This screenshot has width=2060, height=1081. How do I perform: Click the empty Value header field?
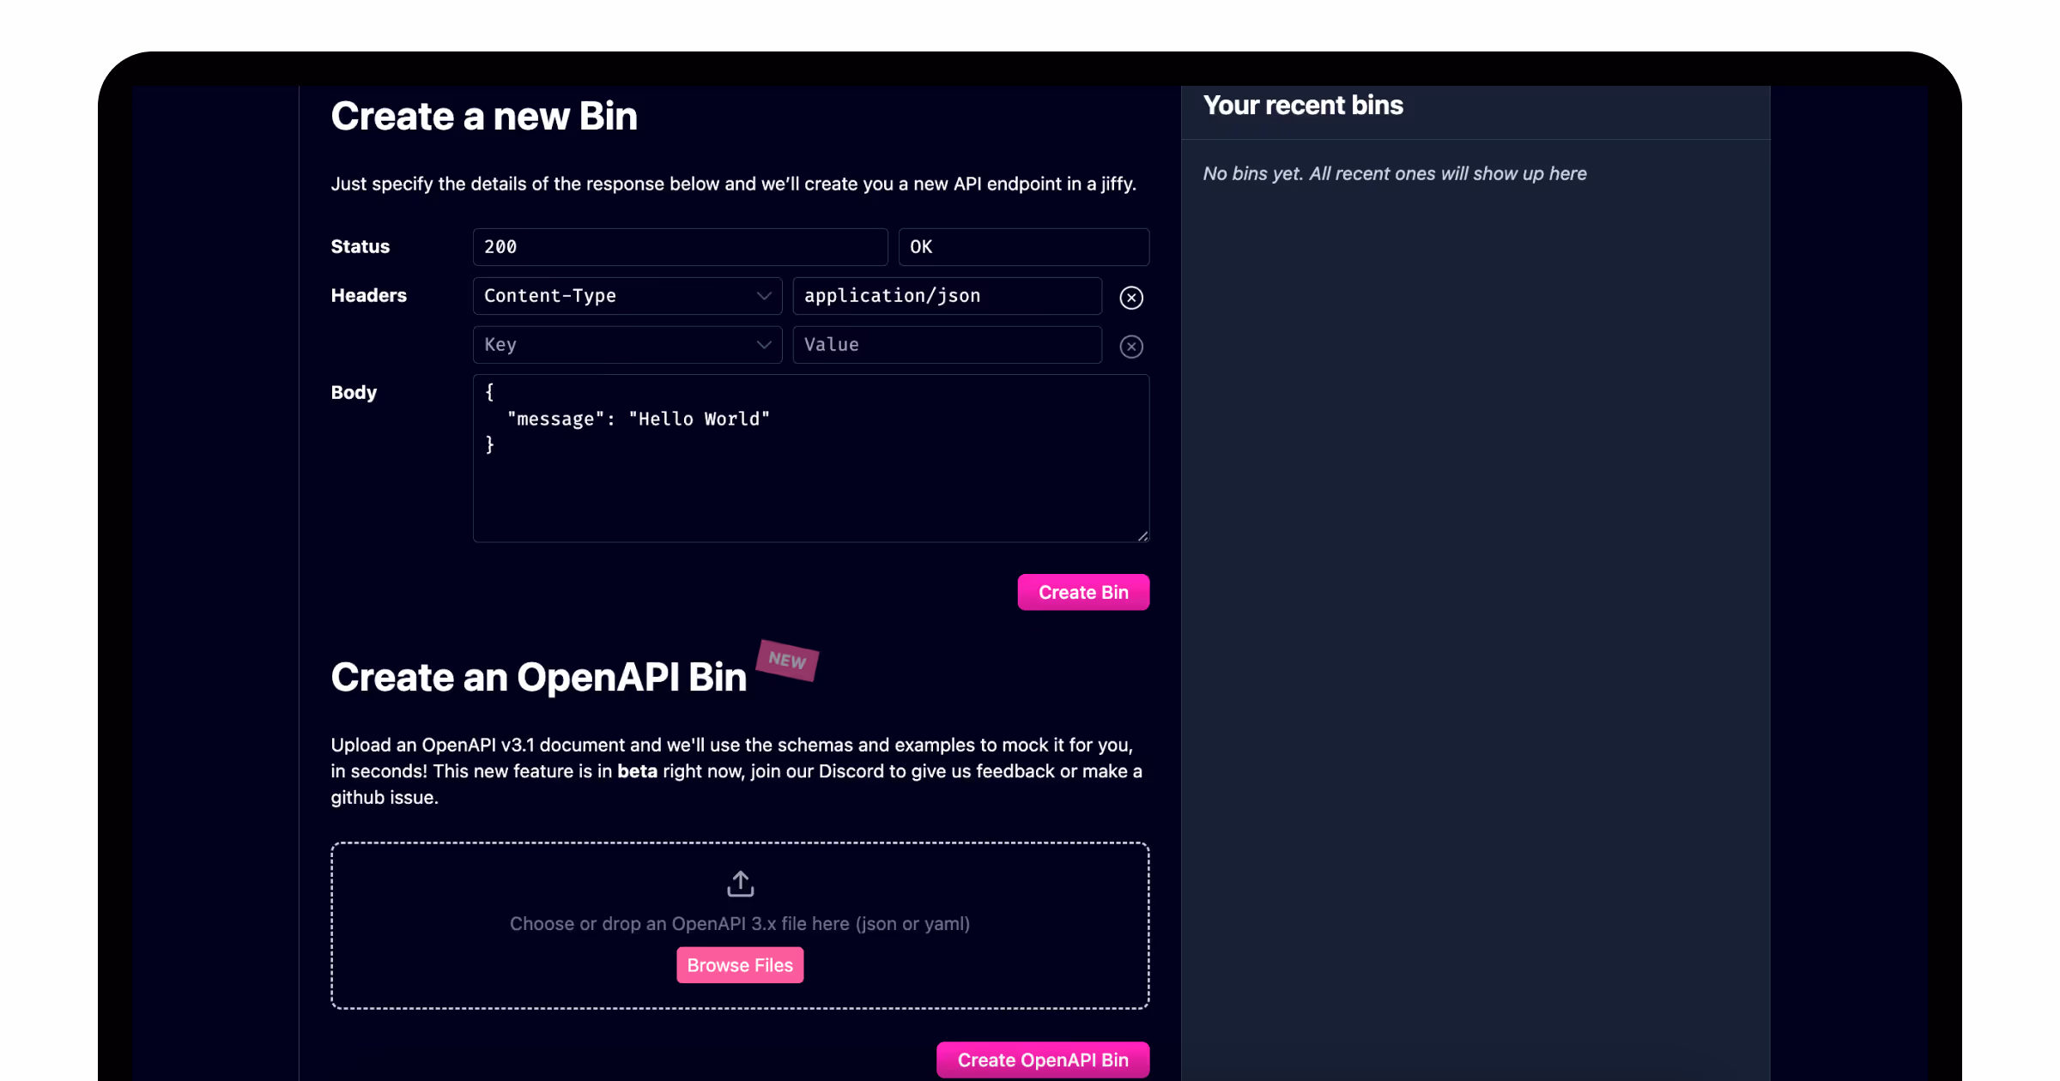click(x=946, y=345)
